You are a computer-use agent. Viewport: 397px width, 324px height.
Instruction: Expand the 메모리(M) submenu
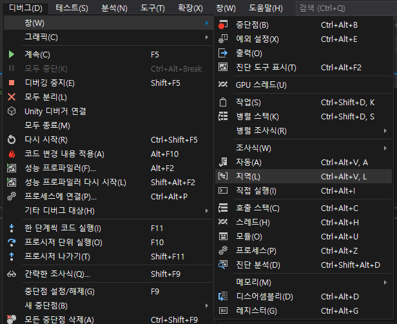point(385,282)
